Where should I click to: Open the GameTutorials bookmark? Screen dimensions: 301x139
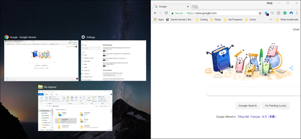(179, 19)
